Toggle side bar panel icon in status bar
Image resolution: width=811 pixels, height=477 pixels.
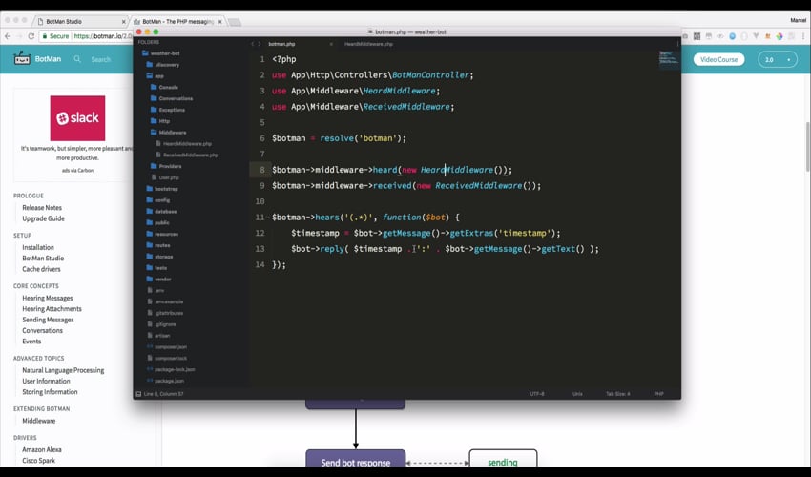[x=138, y=394]
